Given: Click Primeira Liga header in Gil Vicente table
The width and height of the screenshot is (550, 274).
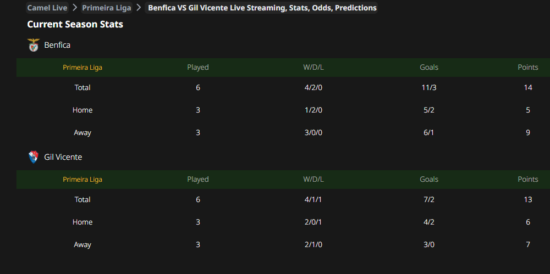Looking at the screenshot, I should (x=82, y=180).
